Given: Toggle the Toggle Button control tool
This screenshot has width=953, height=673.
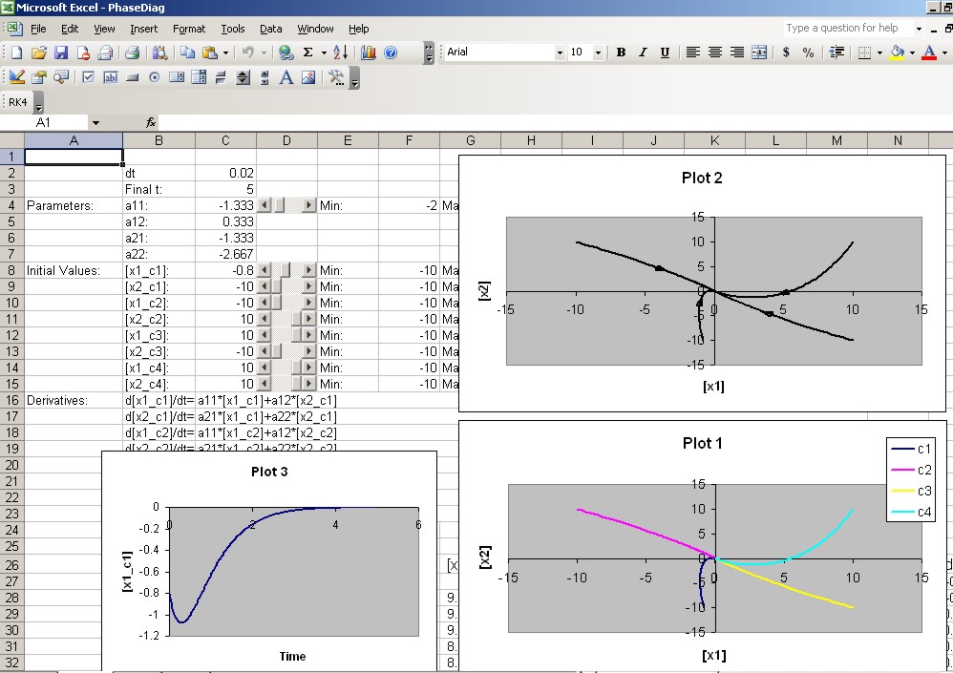Looking at the screenshot, I should (221, 77).
